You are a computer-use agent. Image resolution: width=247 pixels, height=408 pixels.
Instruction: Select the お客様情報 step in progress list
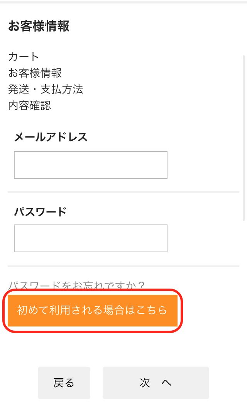(x=35, y=73)
